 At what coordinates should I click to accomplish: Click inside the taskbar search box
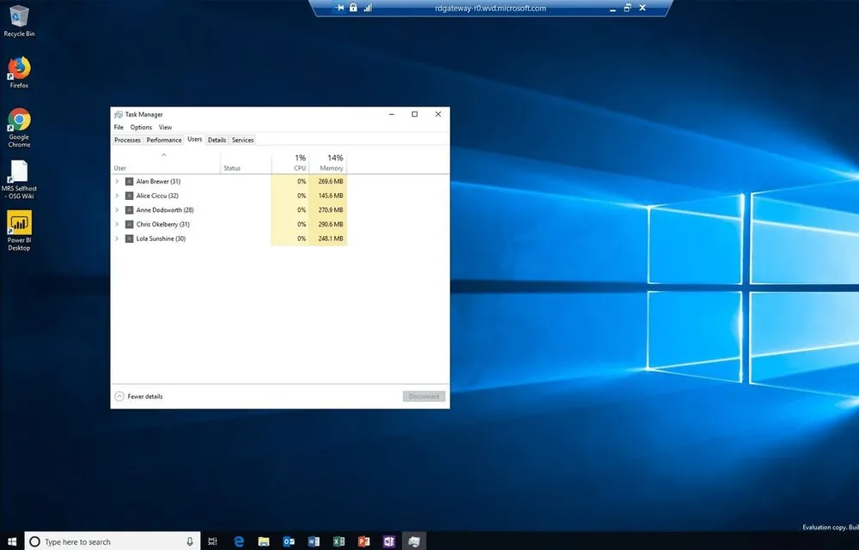(x=103, y=541)
